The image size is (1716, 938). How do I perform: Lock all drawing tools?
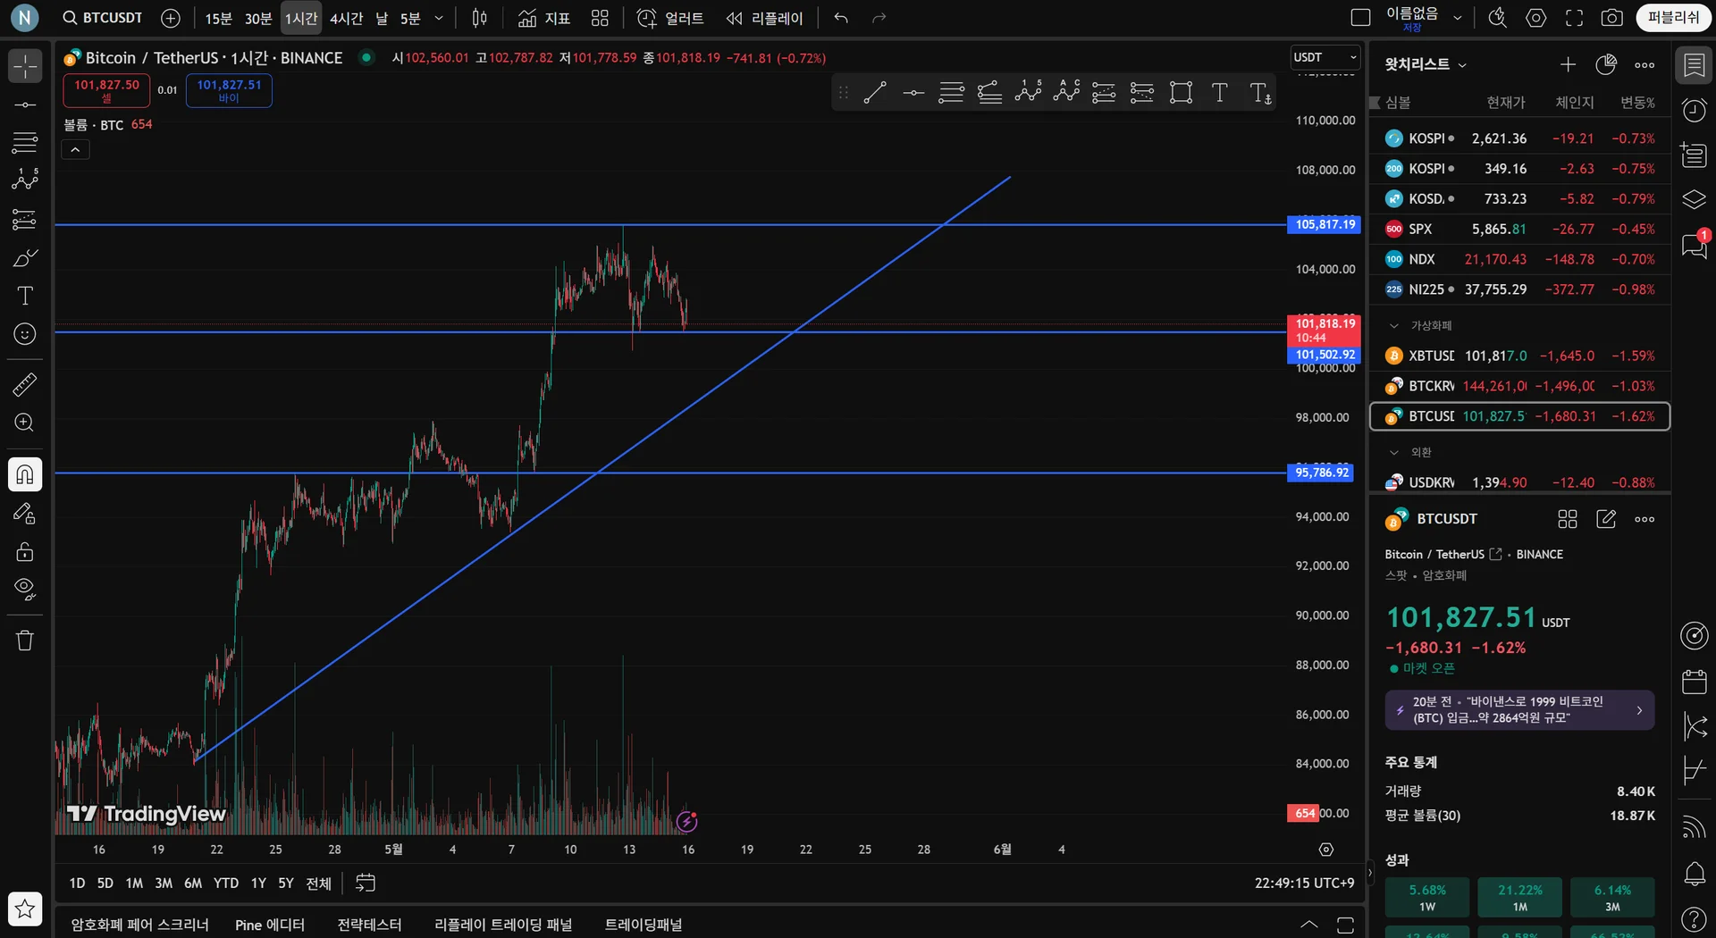pos(25,551)
